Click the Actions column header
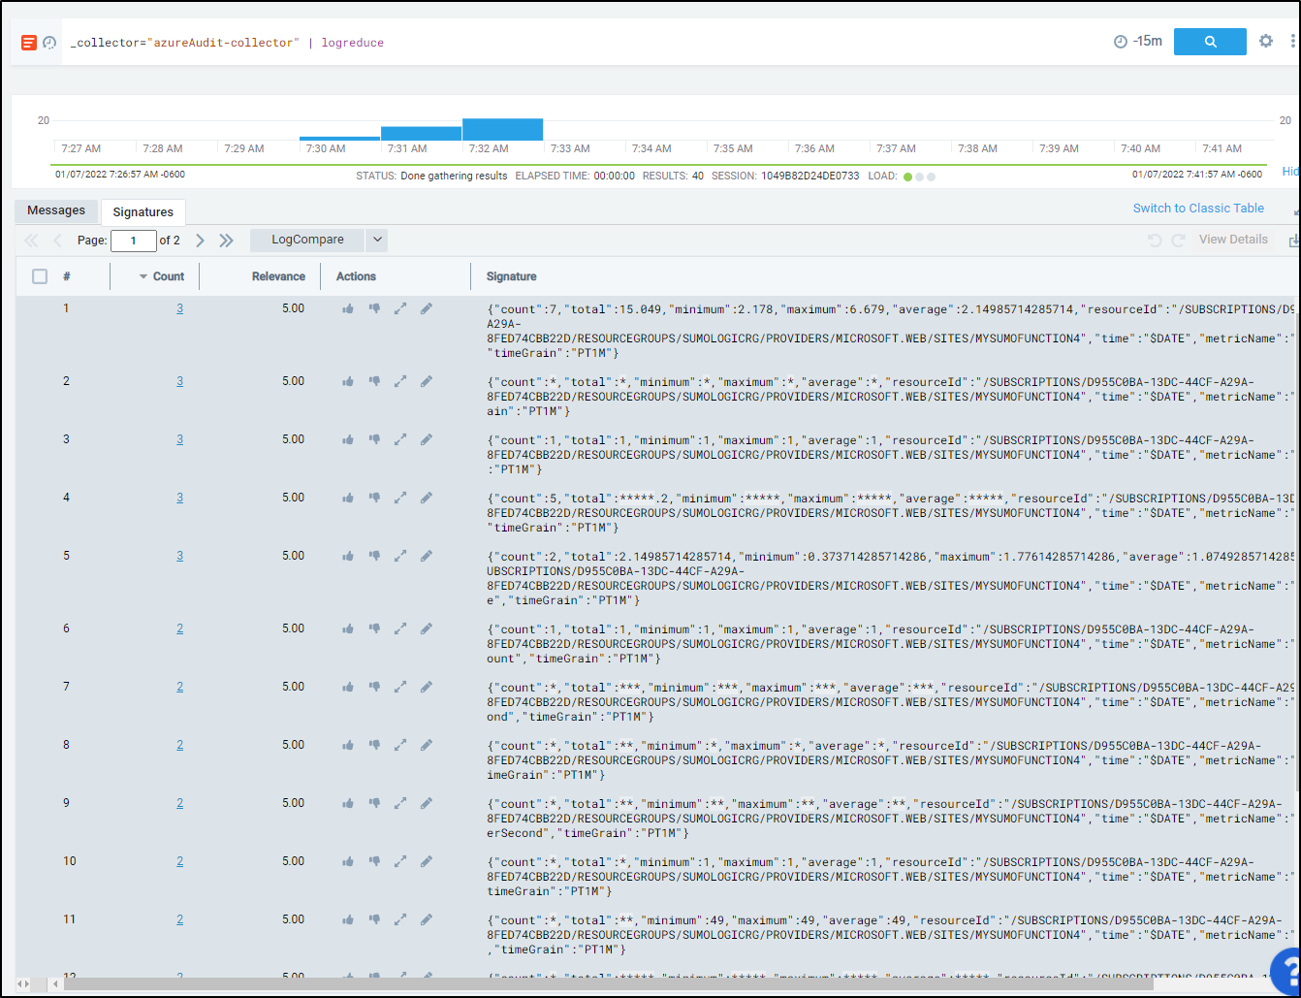The height and width of the screenshot is (998, 1301). click(x=356, y=276)
